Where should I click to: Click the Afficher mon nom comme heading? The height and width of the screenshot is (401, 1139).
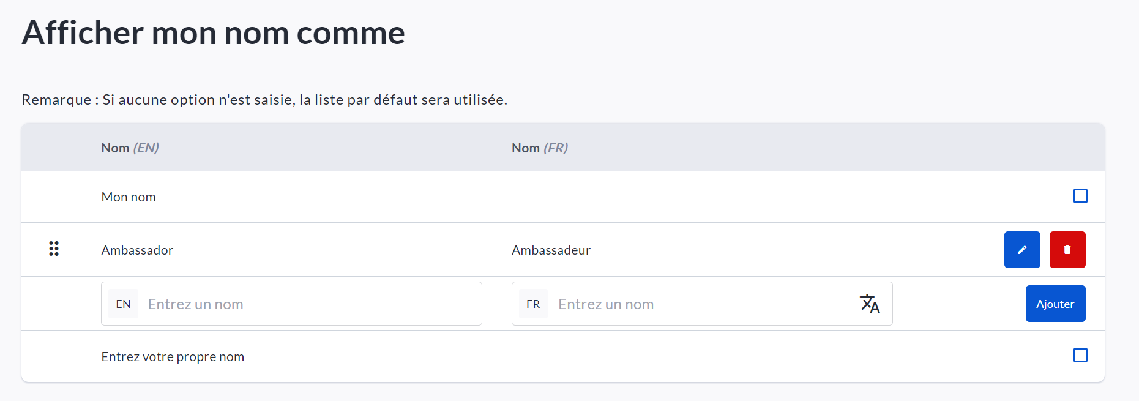(x=213, y=33)
